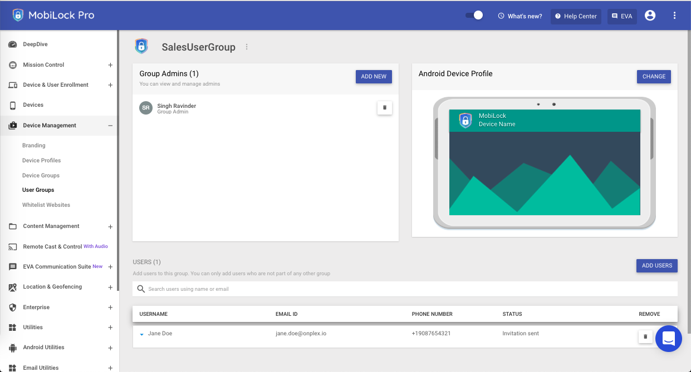The width and height of the screenshot is (691, 372).
Task: Click the Email Utilities icon
Action: (12, 368)
